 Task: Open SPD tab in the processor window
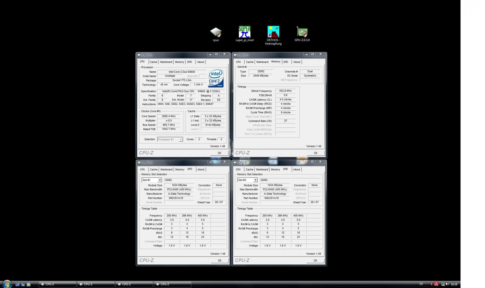coord(189,62)
